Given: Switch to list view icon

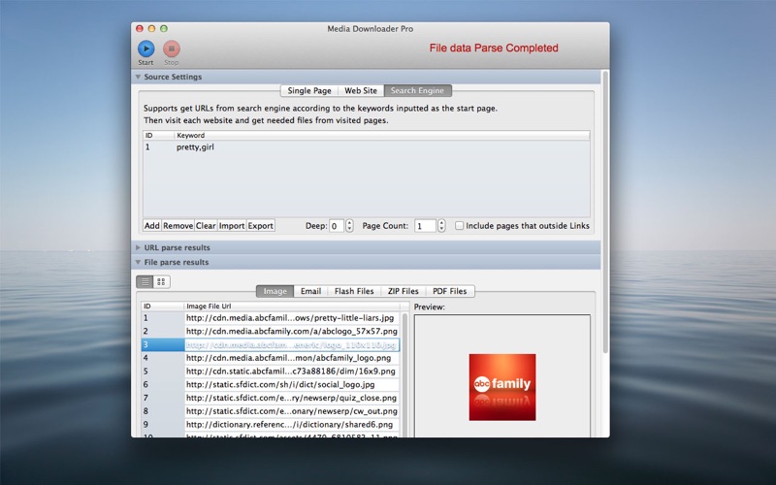Looking at the screenshot, I should 145,281.
